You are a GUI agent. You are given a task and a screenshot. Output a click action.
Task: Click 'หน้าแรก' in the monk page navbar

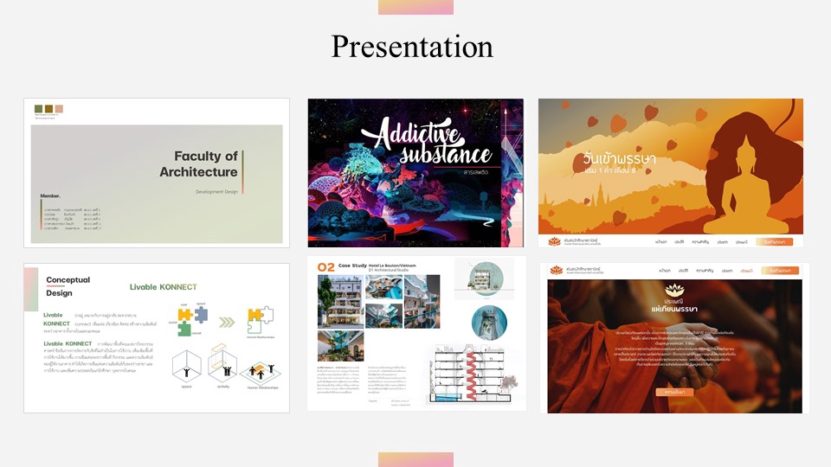665,271
